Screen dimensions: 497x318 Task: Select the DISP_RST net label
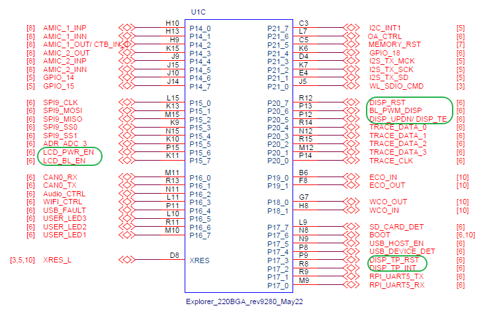point(387,102)
